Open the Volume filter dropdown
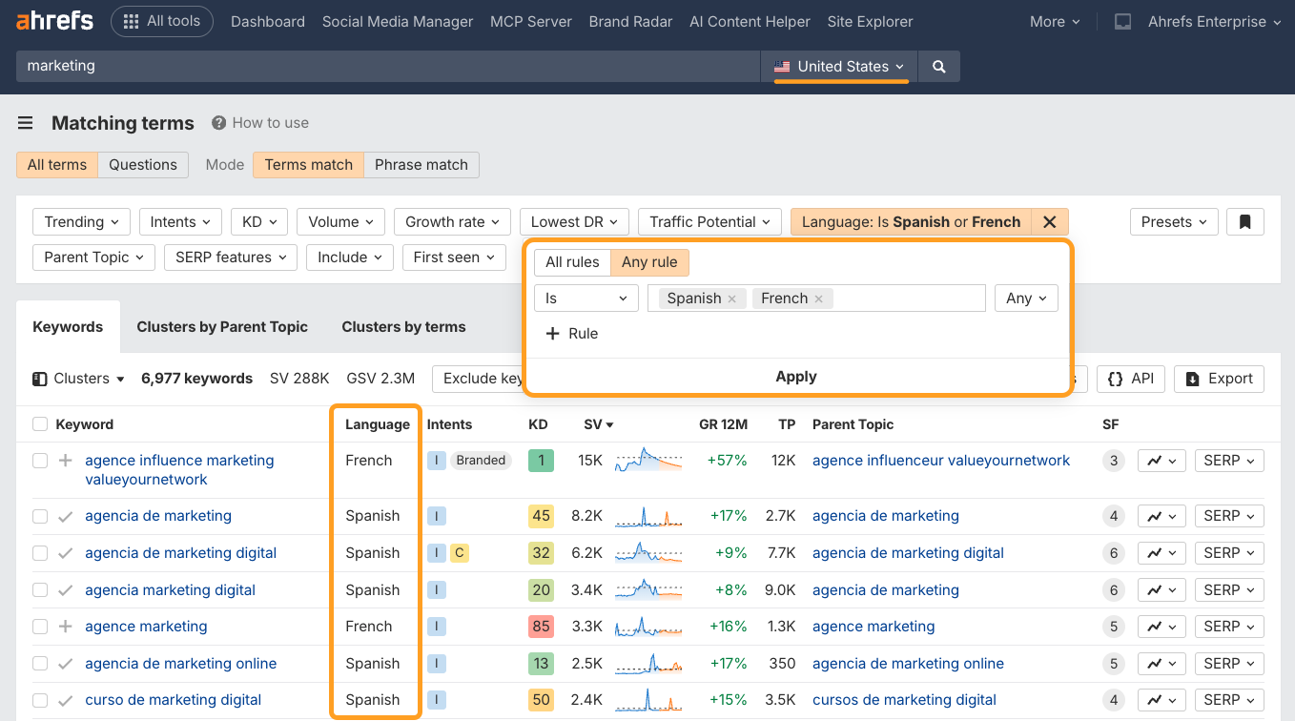The height and width of the screenshot is (721, 1295). (x=340, y=221)
